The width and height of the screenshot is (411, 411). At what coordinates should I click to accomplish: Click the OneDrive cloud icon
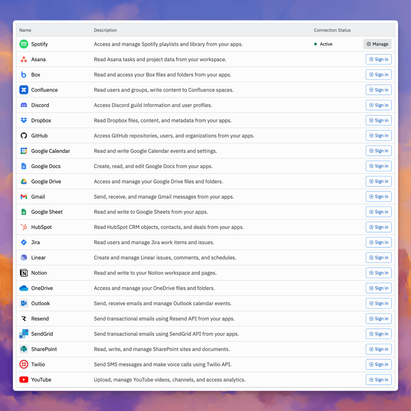24,288
